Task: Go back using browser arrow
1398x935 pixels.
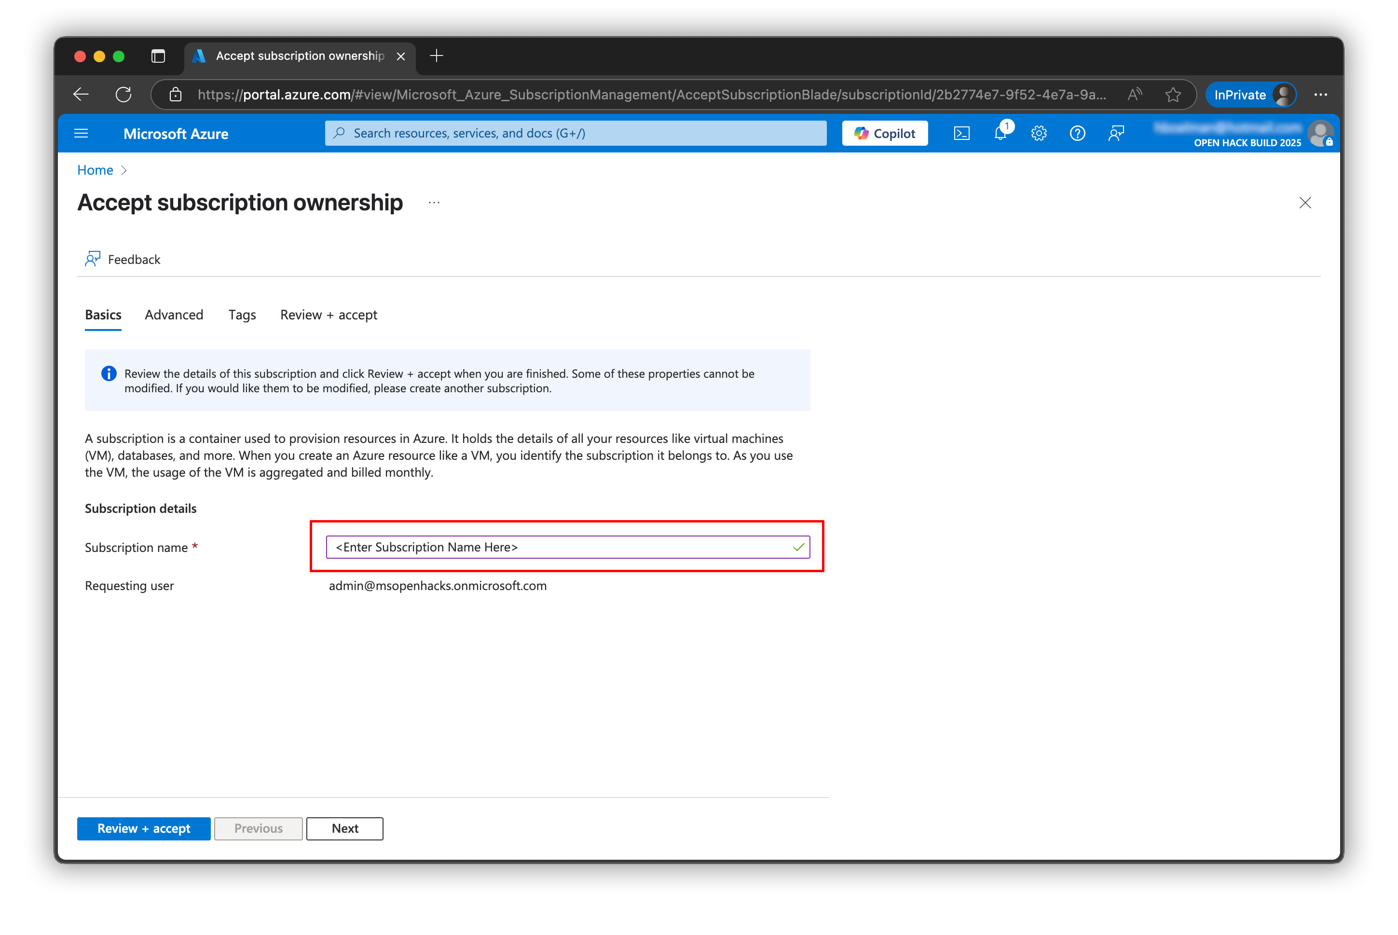Action: 81,95
